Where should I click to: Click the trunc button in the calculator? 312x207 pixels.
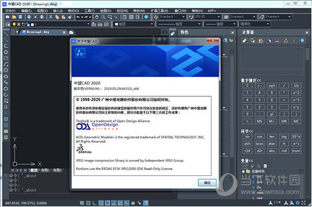(296, 151)
